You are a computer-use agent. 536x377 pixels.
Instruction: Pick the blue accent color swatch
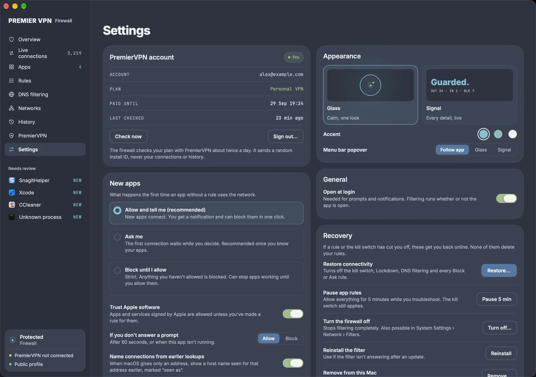click(483, 134)
